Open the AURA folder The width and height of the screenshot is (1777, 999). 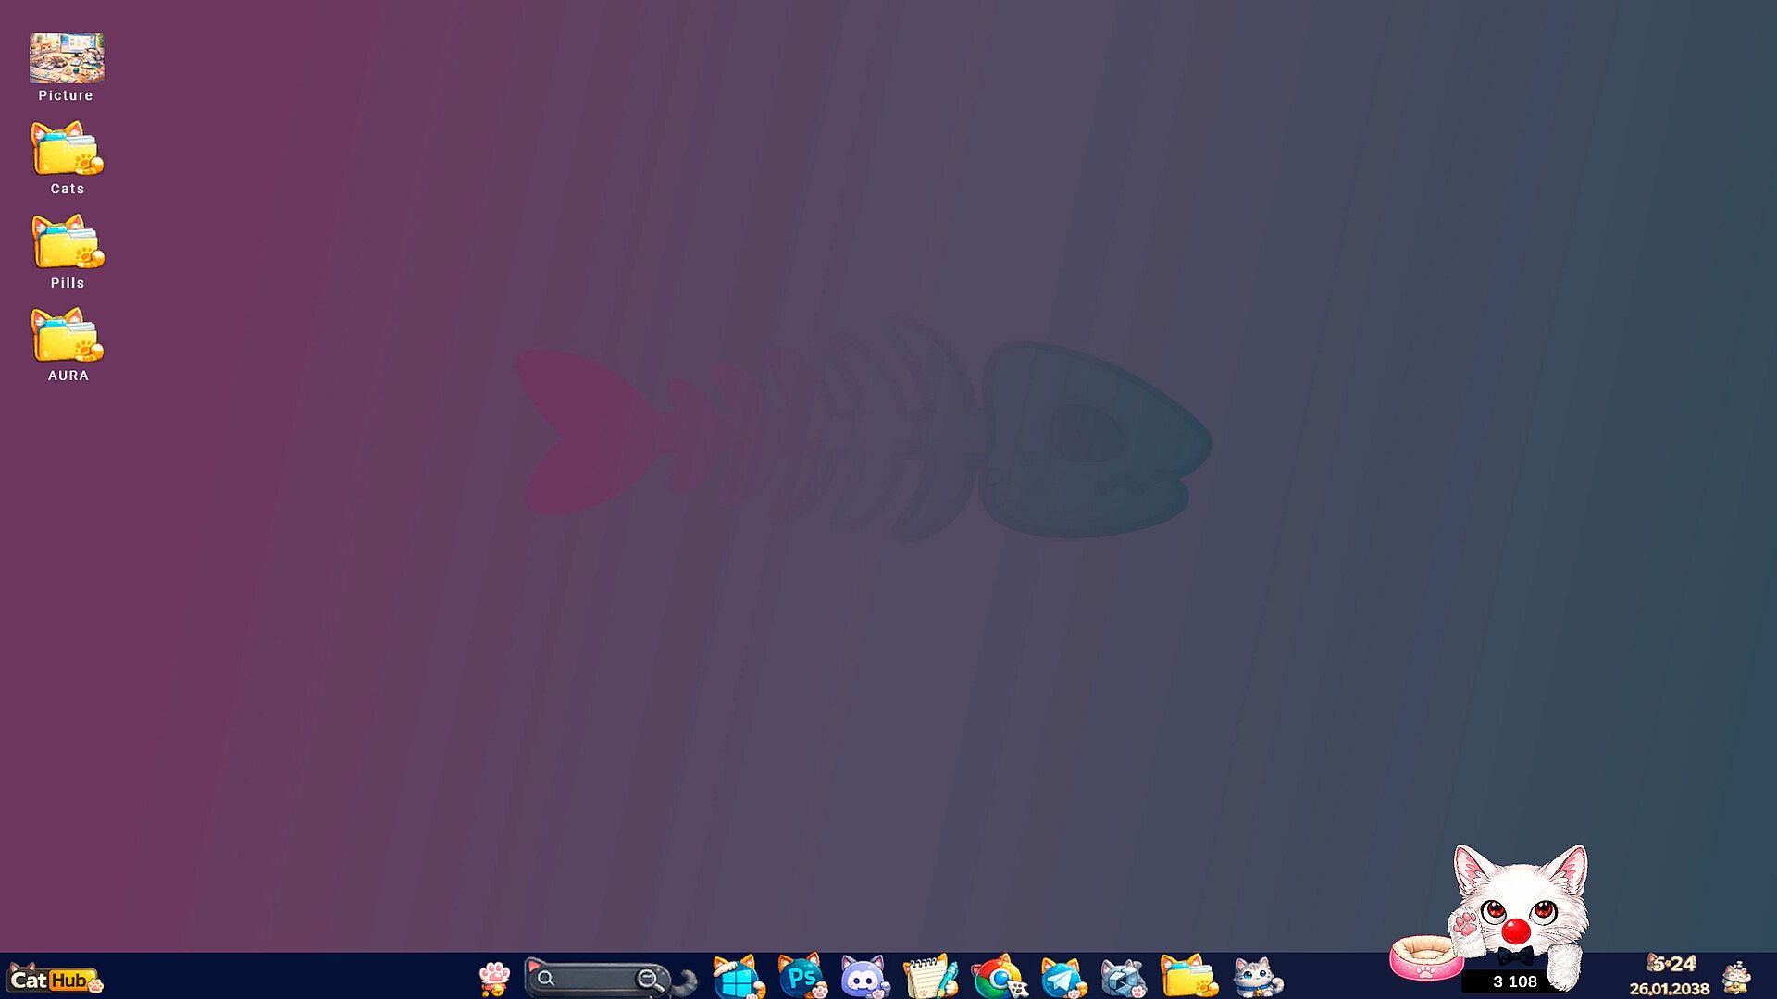(67, 337)
